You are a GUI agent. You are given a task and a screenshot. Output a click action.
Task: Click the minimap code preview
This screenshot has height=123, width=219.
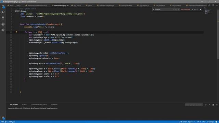(x=208, y=11)
